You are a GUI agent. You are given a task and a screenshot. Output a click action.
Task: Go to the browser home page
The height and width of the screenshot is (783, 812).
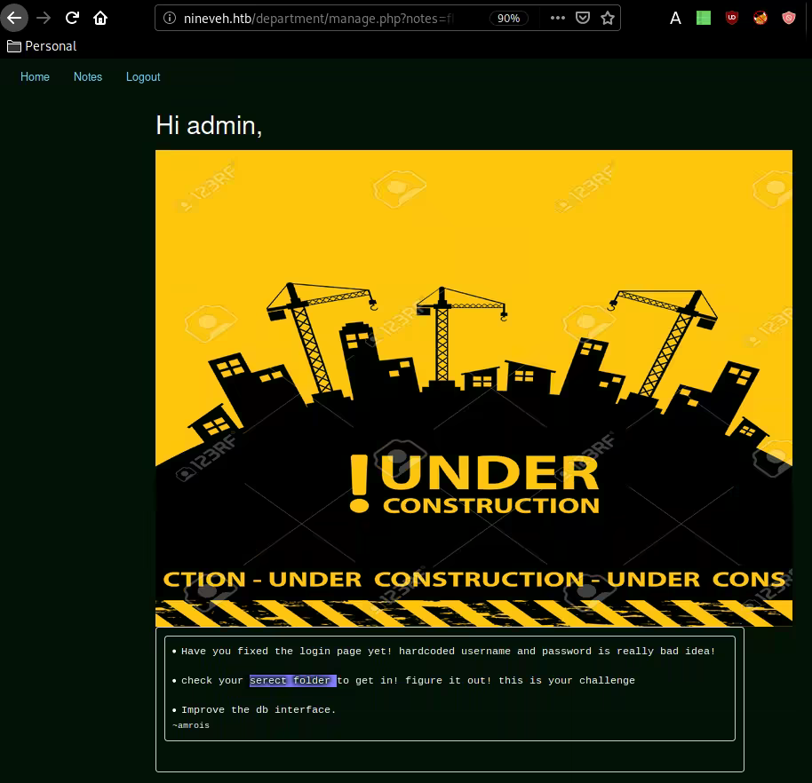click(x=100, y=18)
